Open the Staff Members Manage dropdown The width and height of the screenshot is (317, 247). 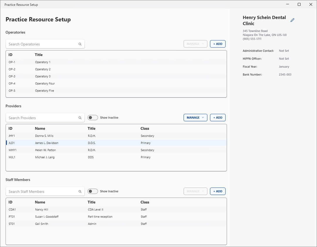195,191
